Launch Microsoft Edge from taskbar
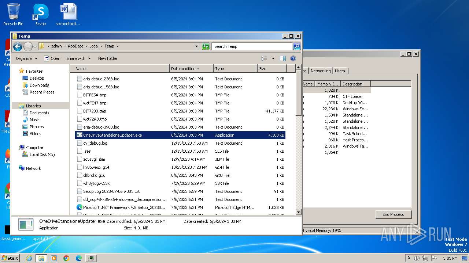Viewport: 469px width, 263px height. tap(78, 258)
